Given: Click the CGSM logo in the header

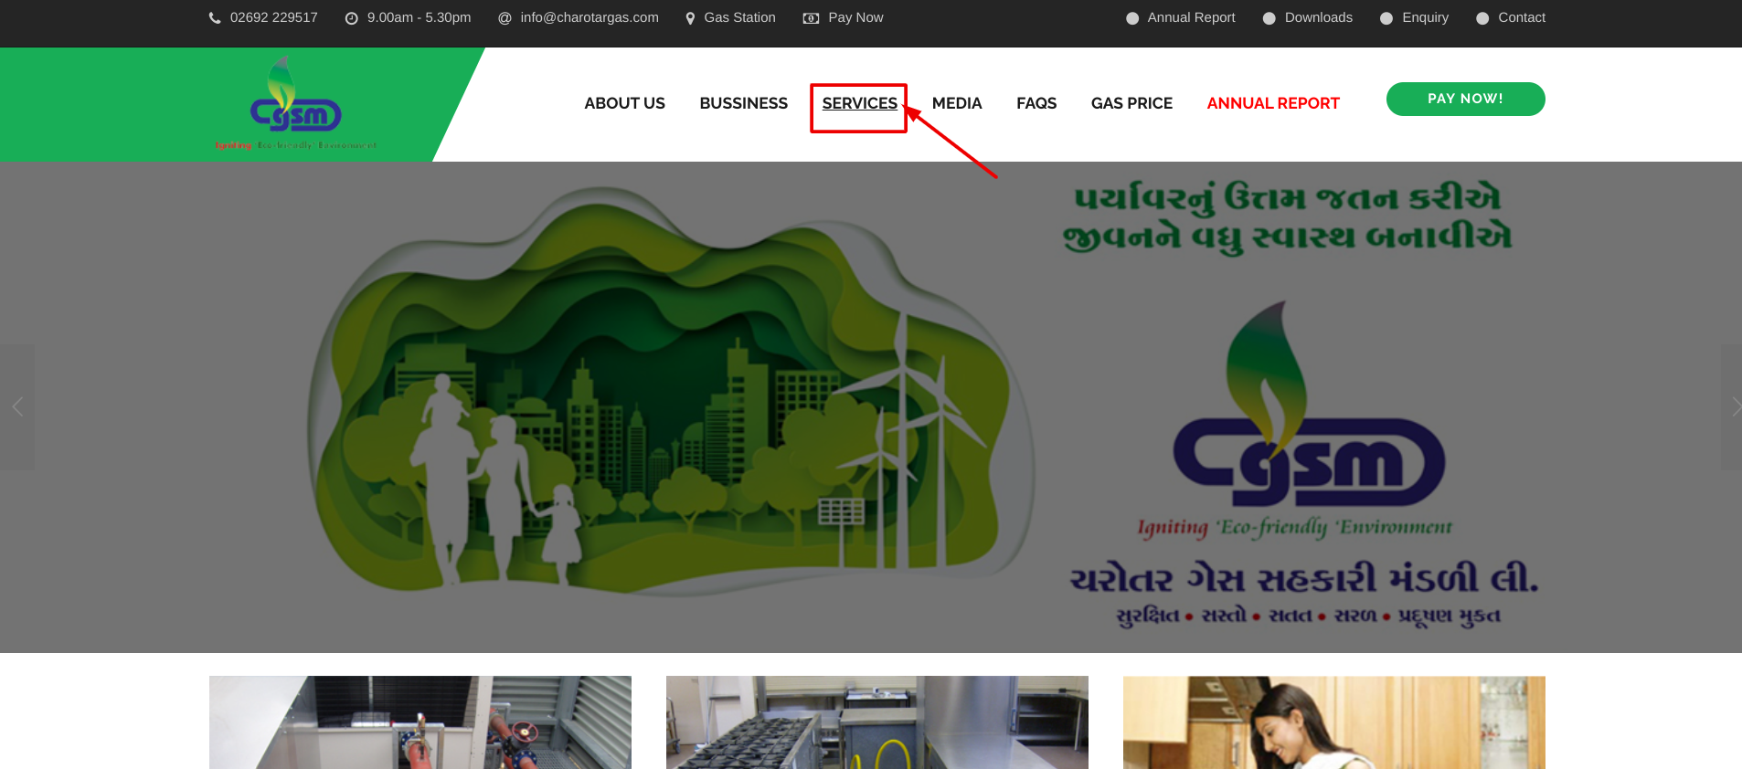Looking at the screenshot, I should (x=295, y=103).
